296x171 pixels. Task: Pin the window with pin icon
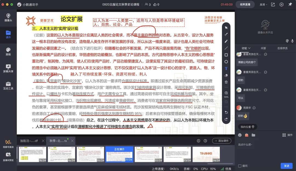click(x=290, y=4)
